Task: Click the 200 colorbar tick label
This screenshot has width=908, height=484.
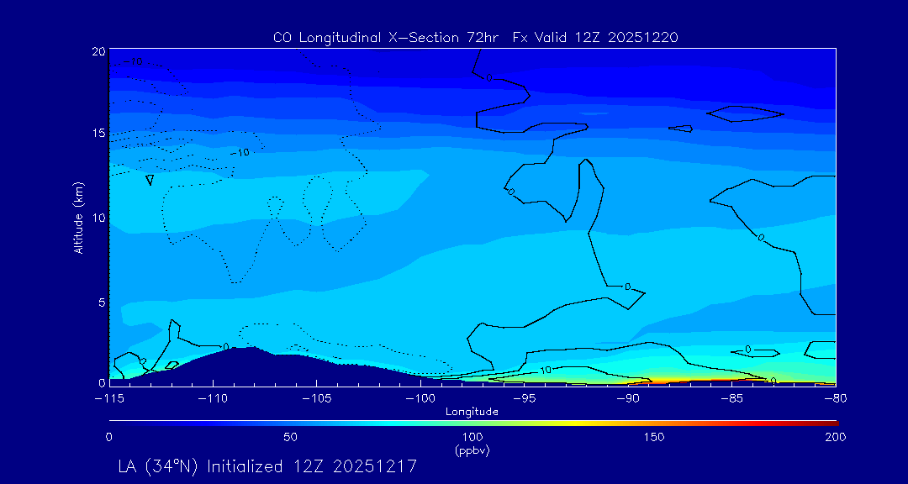Action: [834, 437]
